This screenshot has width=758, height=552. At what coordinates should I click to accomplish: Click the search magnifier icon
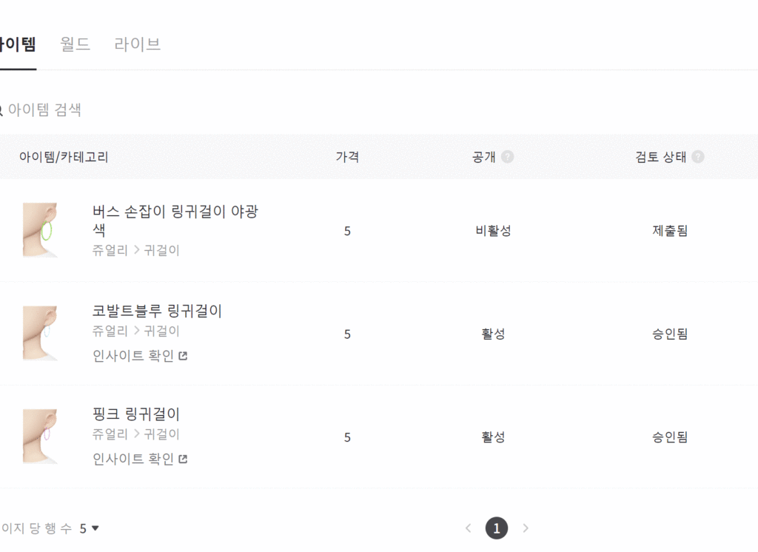(1, 110)
